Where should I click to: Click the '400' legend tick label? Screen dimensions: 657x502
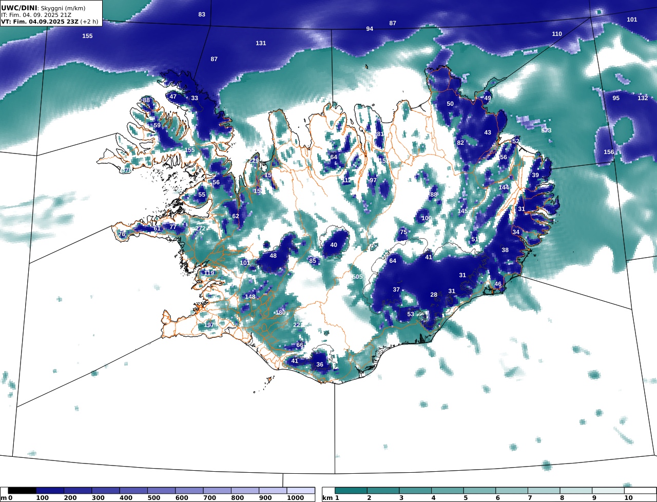[x=125, y=498]
